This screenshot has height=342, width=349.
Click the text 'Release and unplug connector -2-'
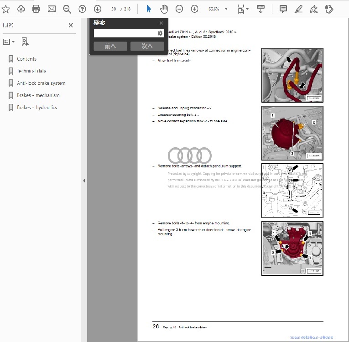184,108
